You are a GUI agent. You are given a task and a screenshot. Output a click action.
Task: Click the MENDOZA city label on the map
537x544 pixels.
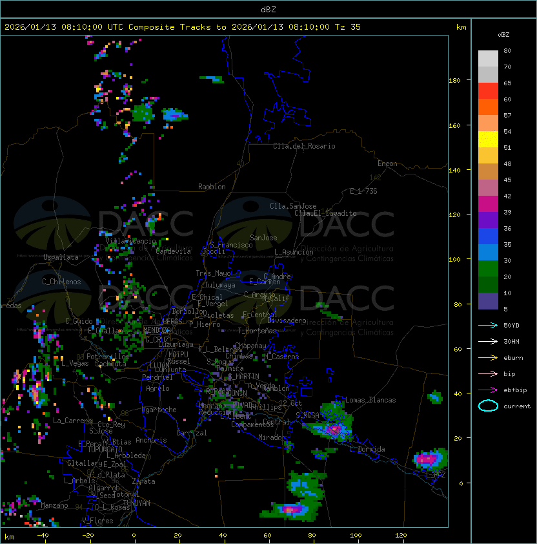pos(157,330)
